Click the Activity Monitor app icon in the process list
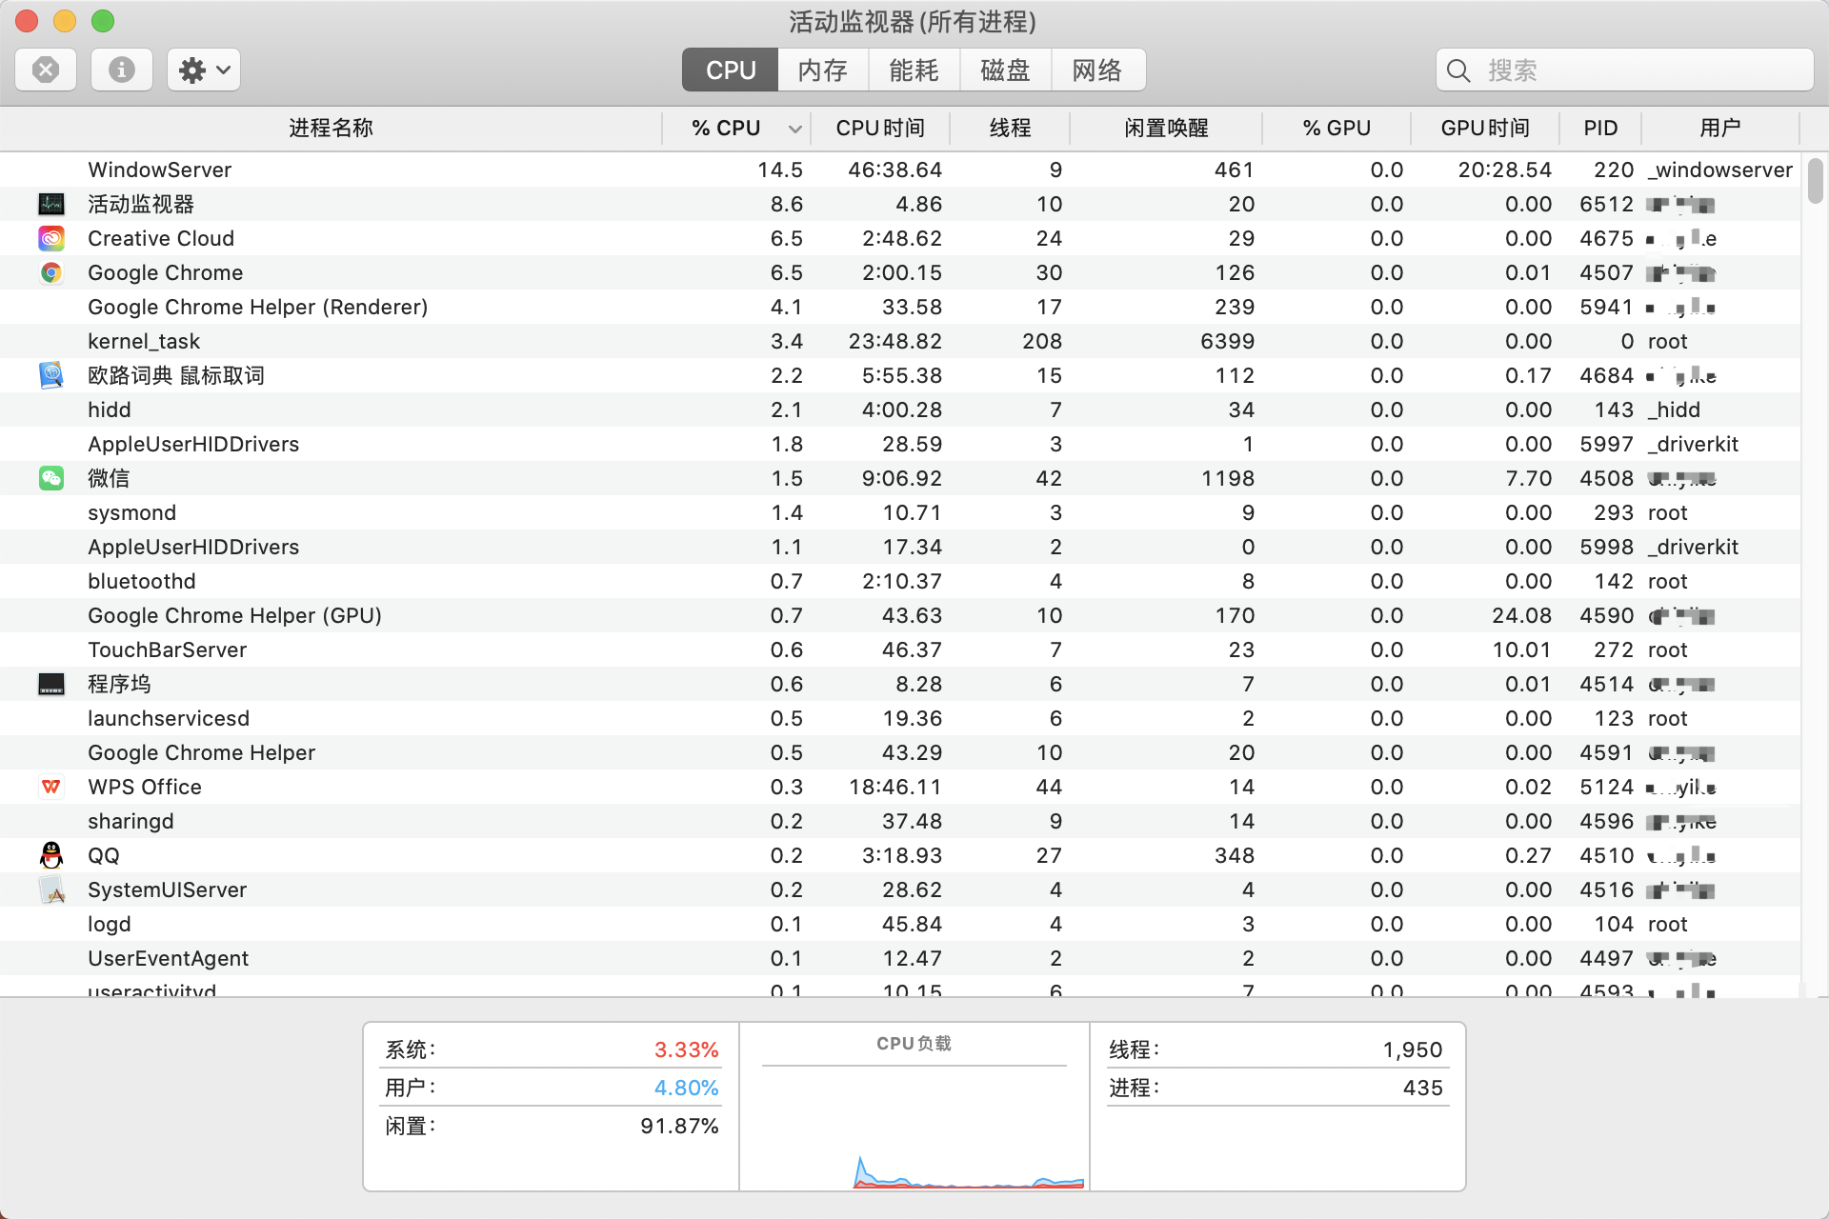Viewport: 1829px width, 1219px height. (51, 204)
